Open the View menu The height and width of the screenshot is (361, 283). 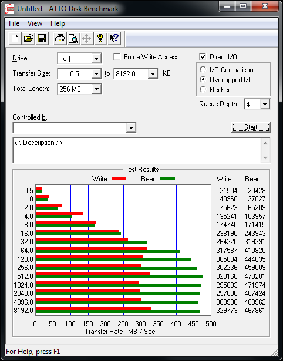point(35,23)
